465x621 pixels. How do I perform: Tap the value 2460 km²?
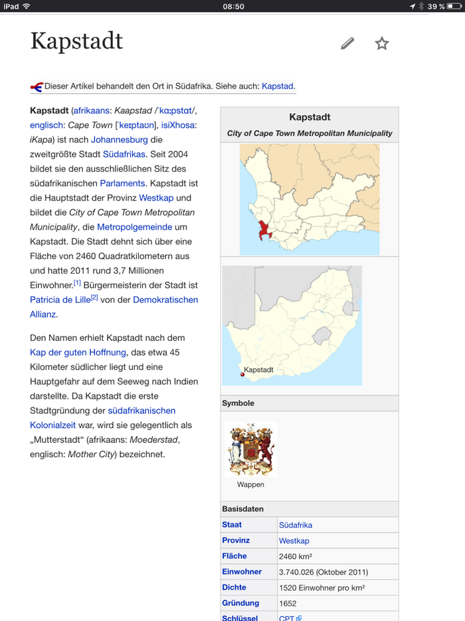296,556
